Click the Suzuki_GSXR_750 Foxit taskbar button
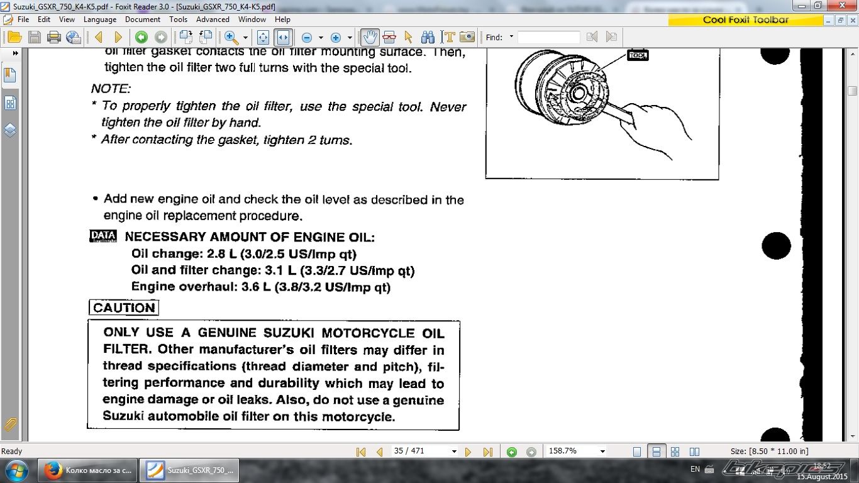859x483 pixels. point(189,470)
